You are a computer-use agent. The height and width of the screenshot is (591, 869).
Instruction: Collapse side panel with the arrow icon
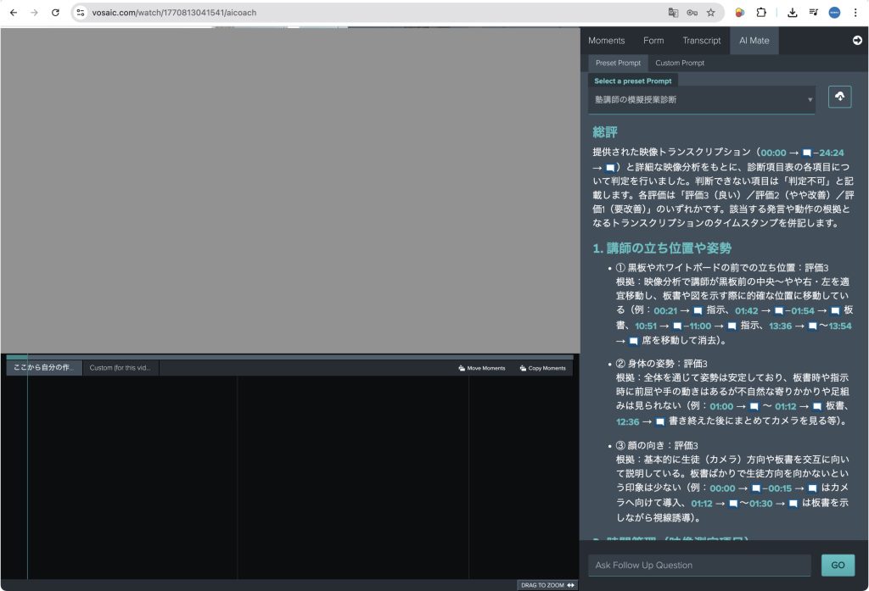tap(857, 40)
